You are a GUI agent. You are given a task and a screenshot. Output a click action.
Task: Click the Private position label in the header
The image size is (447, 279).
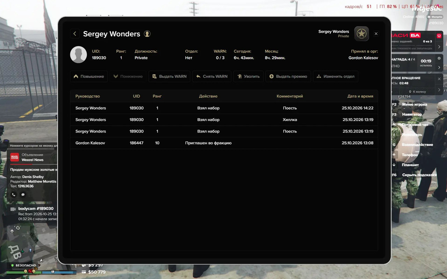(x=141, y=58)
